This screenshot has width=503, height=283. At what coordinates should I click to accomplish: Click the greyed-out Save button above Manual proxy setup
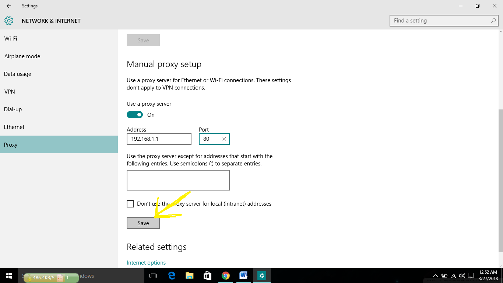143,40
